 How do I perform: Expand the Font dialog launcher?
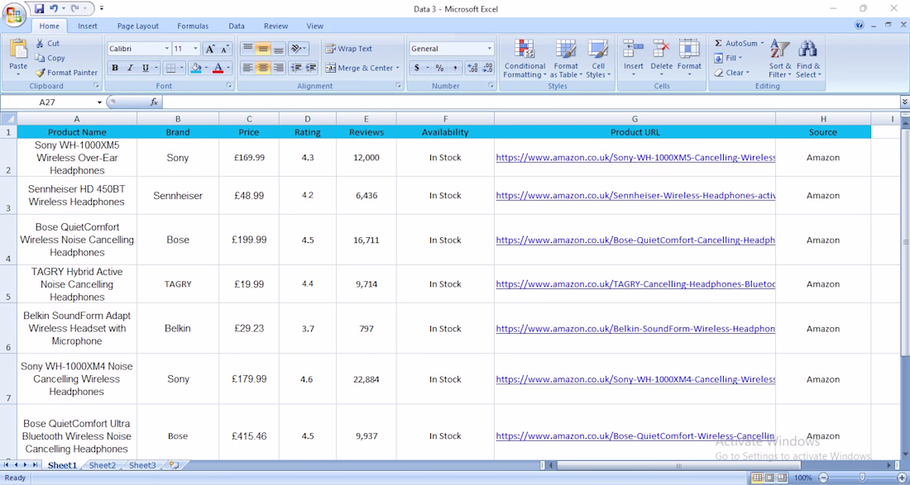(229, 86)
